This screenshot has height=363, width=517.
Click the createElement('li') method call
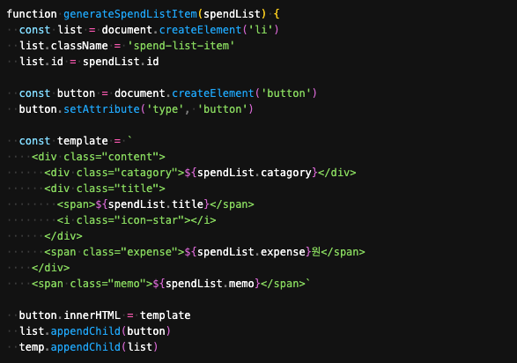tap(219, 30)
